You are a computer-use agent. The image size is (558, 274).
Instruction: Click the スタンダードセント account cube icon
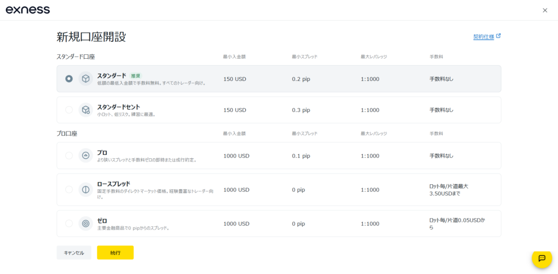(86, 110)
